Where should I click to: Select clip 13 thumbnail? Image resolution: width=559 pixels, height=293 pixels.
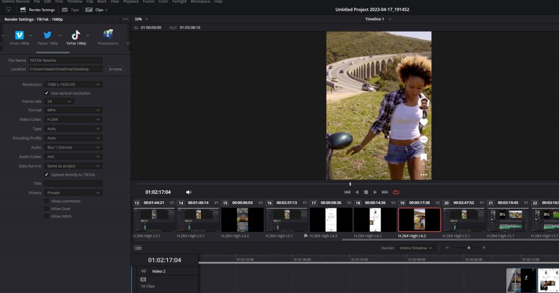[x=153, y=220]
